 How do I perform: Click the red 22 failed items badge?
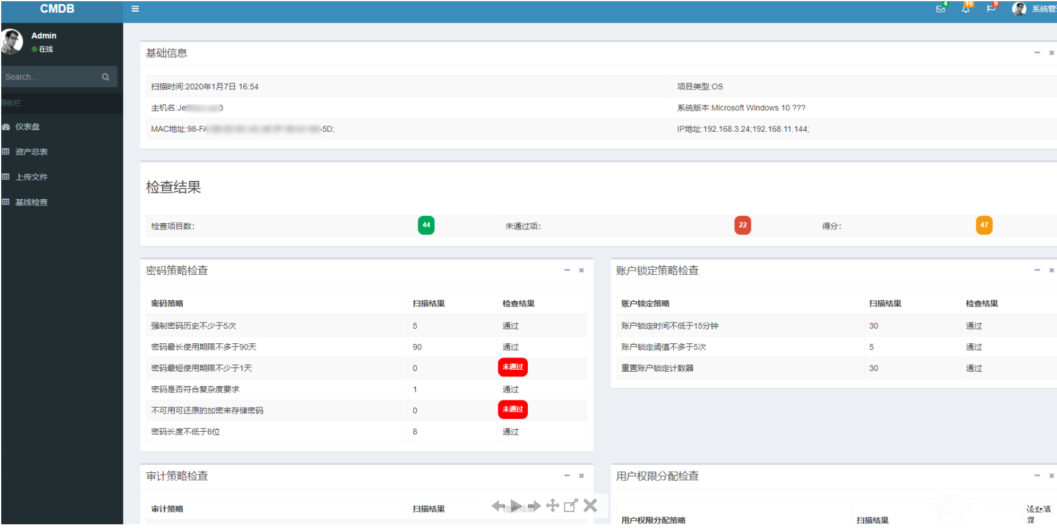coord(742,225)
